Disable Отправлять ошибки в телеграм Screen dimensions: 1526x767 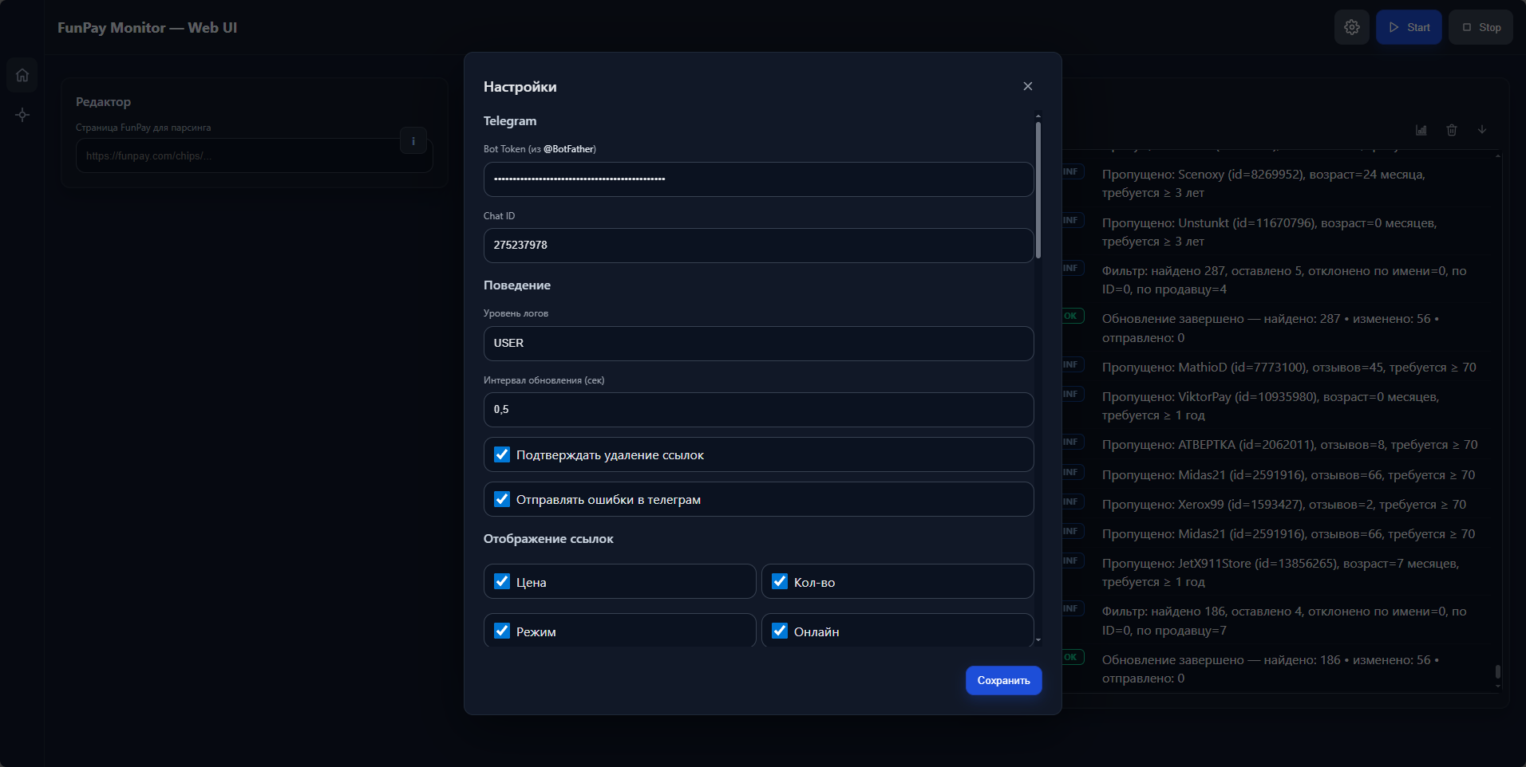[x=502, y=499]
